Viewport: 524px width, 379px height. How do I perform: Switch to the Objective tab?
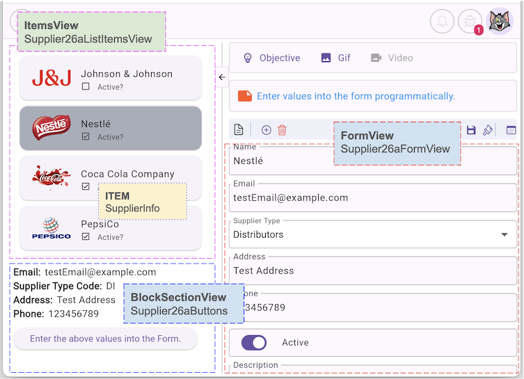[271, 58]
